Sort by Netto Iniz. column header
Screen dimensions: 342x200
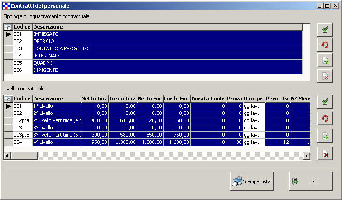coord(95,99)
